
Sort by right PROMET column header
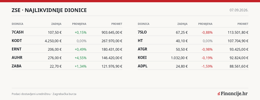tap(243, 24)
